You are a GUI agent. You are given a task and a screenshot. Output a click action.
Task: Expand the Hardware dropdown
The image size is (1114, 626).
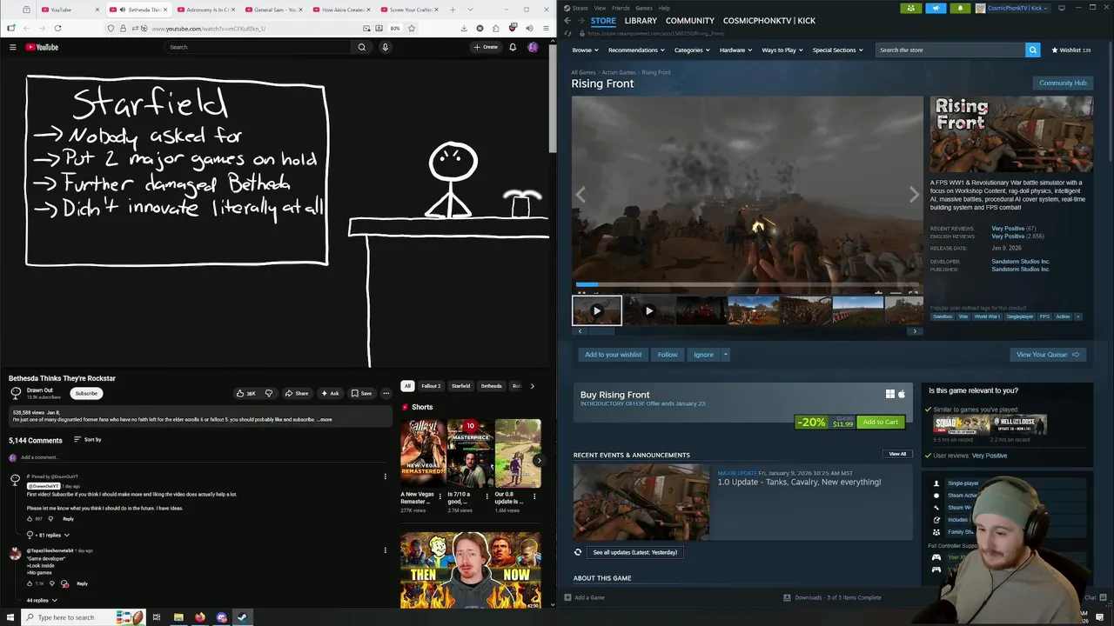pyautogui.click(x=736, y=50)
